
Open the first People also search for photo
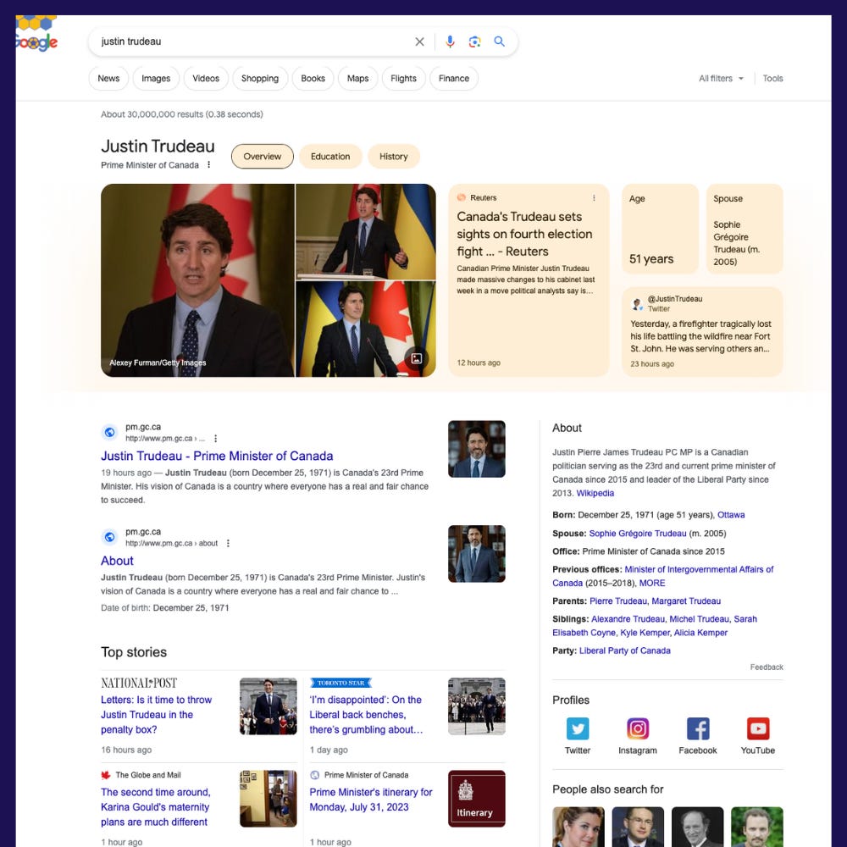578,827
